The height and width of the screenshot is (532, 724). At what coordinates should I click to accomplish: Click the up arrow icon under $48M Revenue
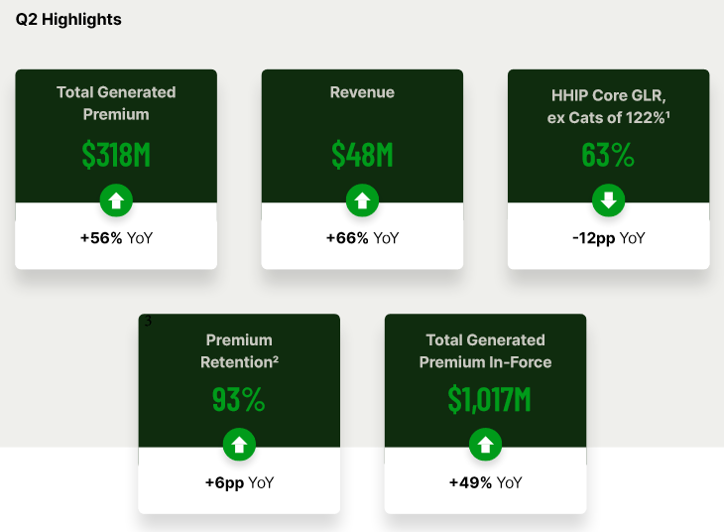pos(362,200)
